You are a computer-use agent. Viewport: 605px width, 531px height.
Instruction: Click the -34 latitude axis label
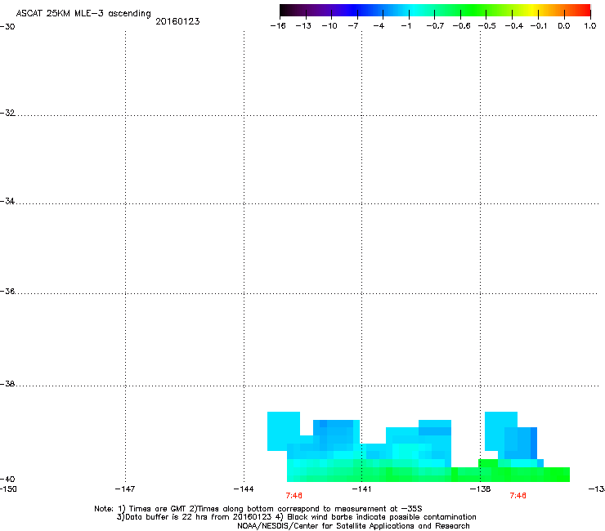click(x=7, y=201)
